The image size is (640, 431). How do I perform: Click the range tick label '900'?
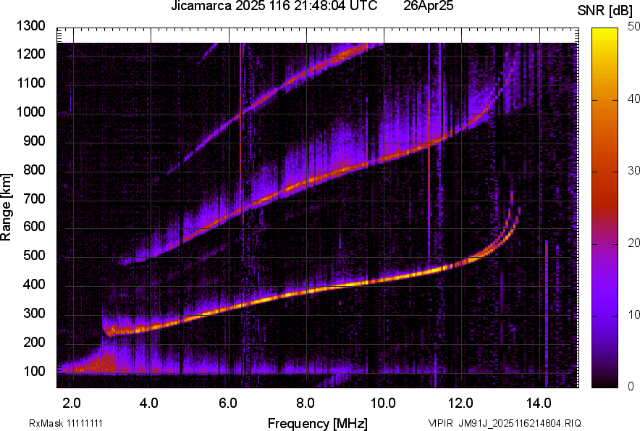tap(34, 141)
